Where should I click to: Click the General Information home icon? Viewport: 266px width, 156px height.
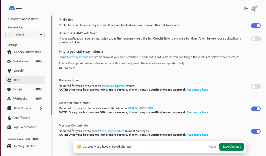9,52
